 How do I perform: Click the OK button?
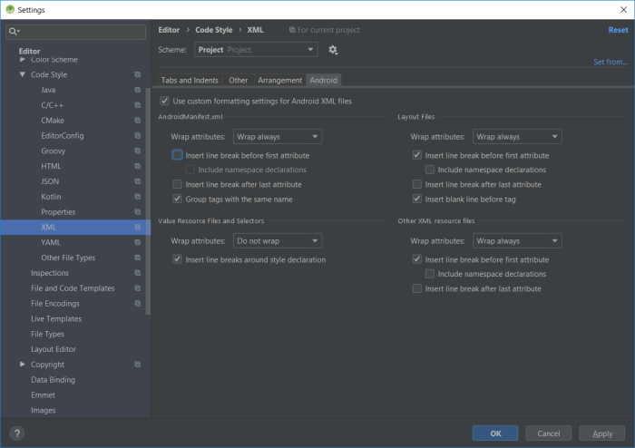pyautogui.click(x=495, y=433)
